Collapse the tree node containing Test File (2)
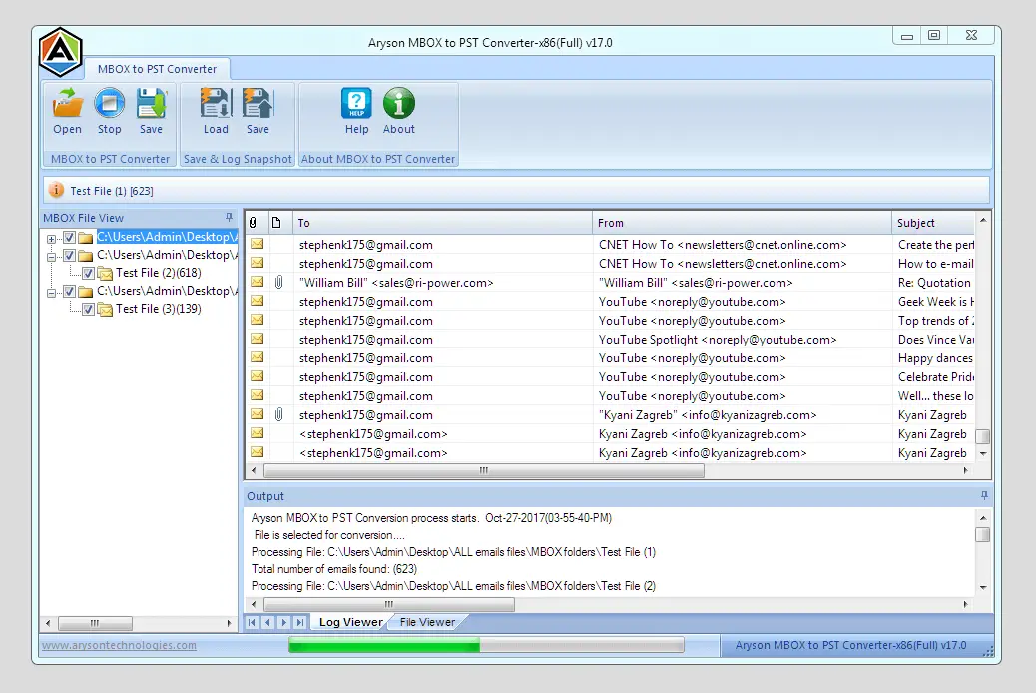The width and height of the screenshot is (1036, 693). pyautogui.click(x=51, y=256)
